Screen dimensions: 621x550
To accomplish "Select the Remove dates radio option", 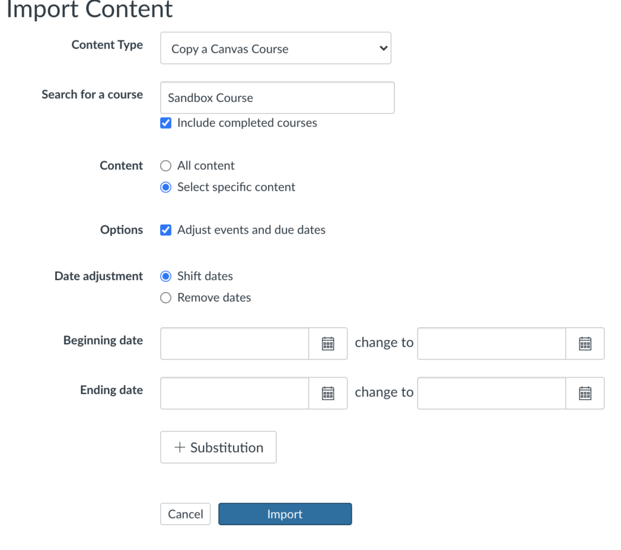I will click(166, 298).
